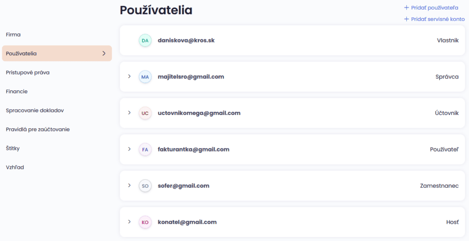Open the Firma settings section
Screen dimensions: 469x241
coord(13,35)
